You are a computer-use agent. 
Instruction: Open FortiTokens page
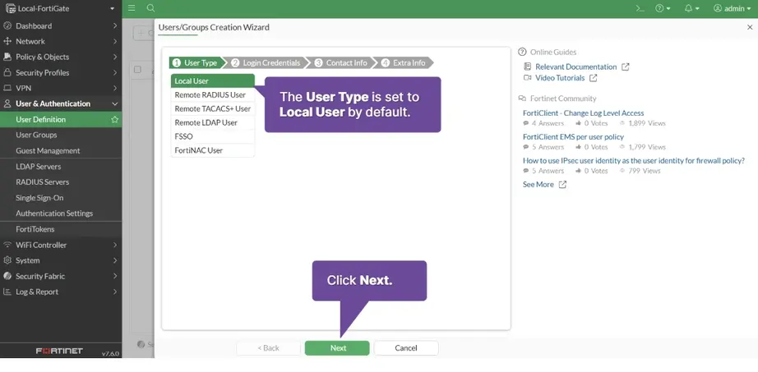tap(61, 229)
